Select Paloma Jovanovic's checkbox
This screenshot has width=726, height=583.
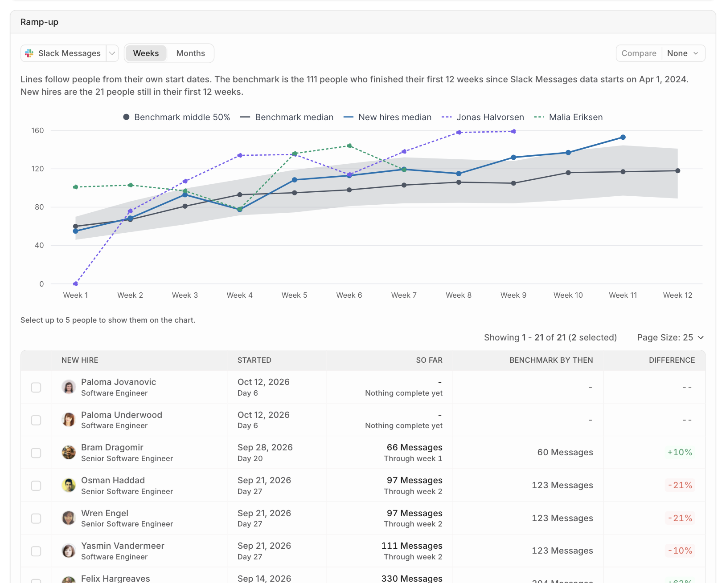(x=36, y=387)
